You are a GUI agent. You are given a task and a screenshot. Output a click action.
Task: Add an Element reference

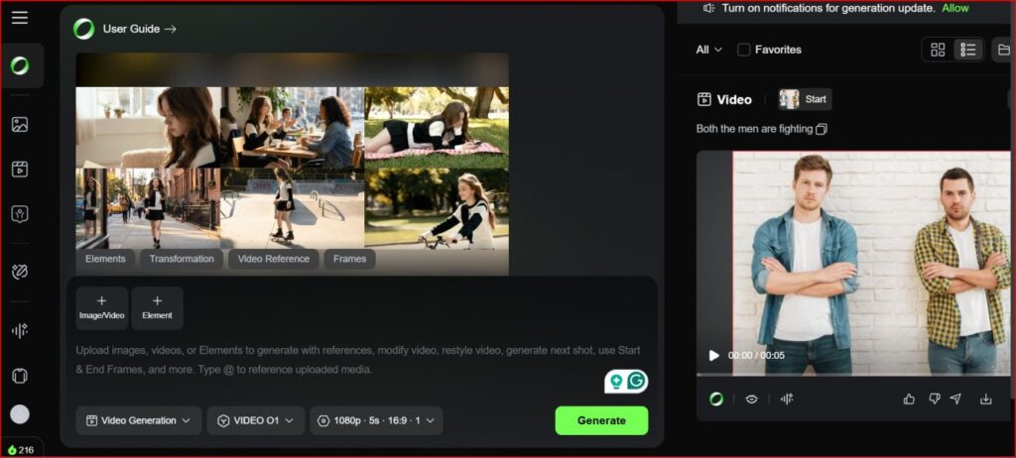pyautogui.click(x=158, y=308)
